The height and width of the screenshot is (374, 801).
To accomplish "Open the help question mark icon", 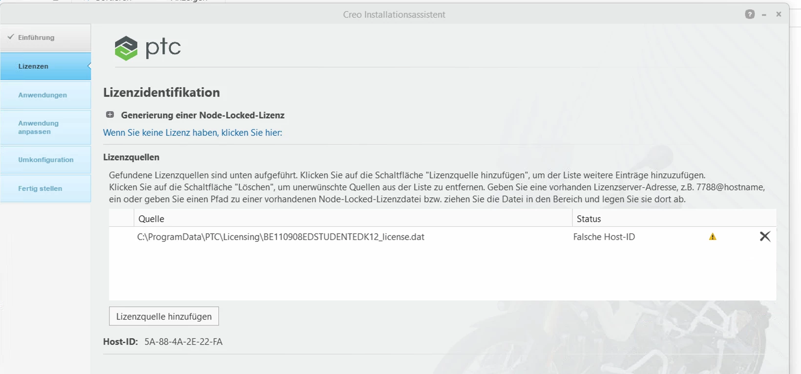I will coord(750,15).
